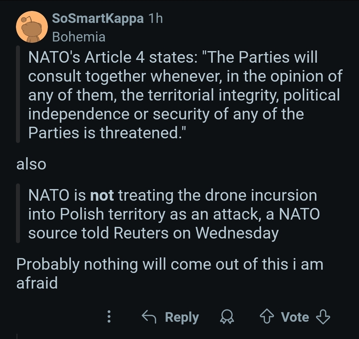Click the reply arrow icon
This screenshot has height=339, width=359.
click(x=149, y=317)
